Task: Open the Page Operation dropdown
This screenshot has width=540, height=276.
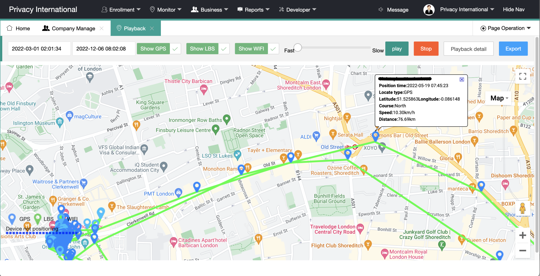Action: [506, 28]
